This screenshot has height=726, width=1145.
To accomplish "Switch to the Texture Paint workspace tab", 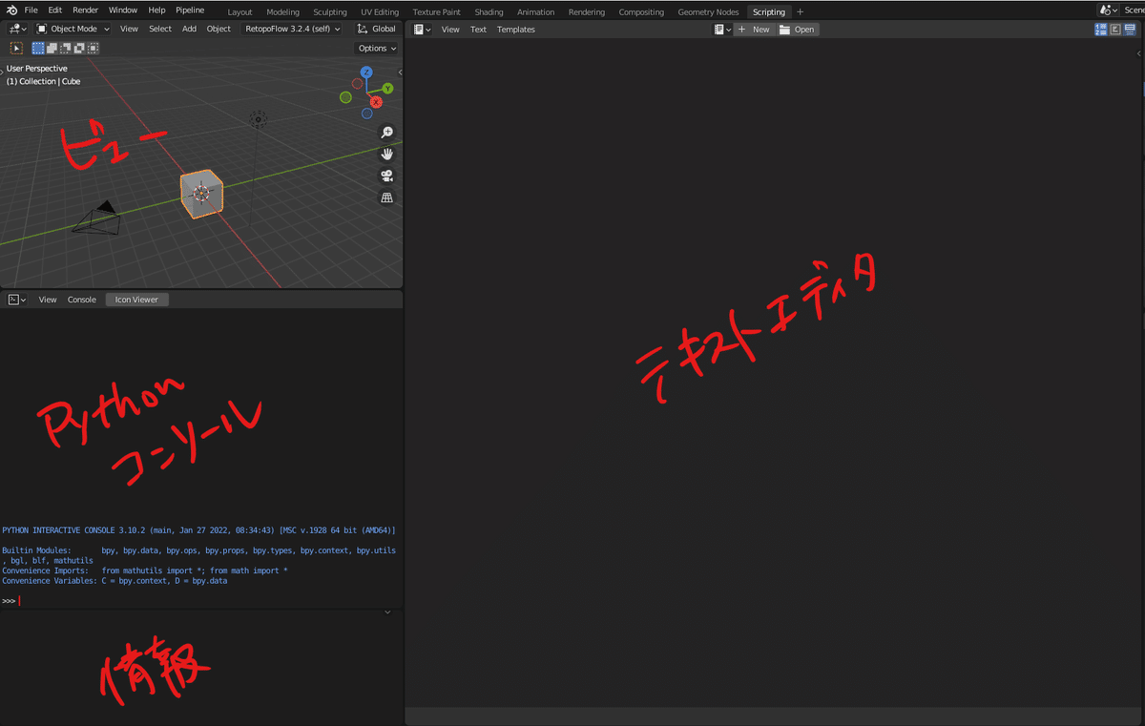I will coord(437,12).
